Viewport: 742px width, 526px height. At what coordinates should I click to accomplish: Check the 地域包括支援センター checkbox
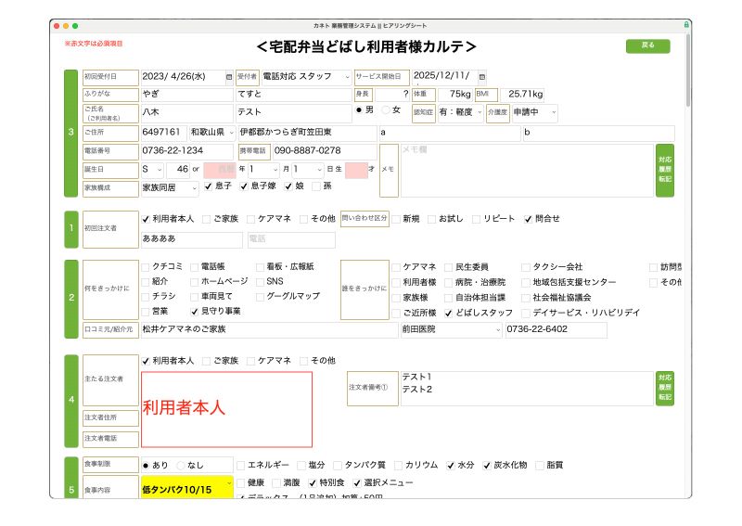[525, 283]
